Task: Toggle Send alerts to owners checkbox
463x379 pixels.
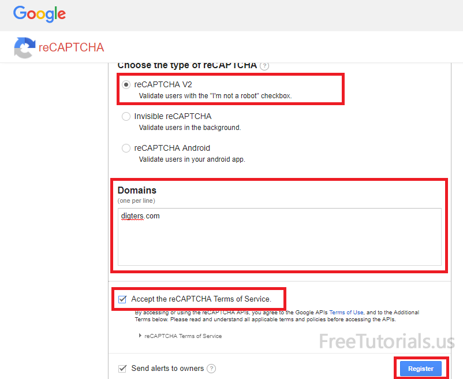Action: (x=122, y=369)
